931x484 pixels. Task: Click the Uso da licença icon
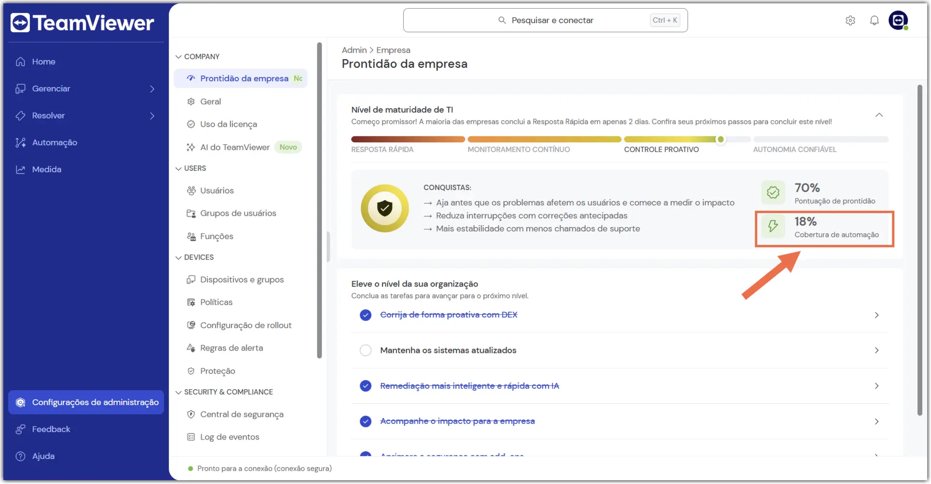pyautogui.click(x=191, y=124)
